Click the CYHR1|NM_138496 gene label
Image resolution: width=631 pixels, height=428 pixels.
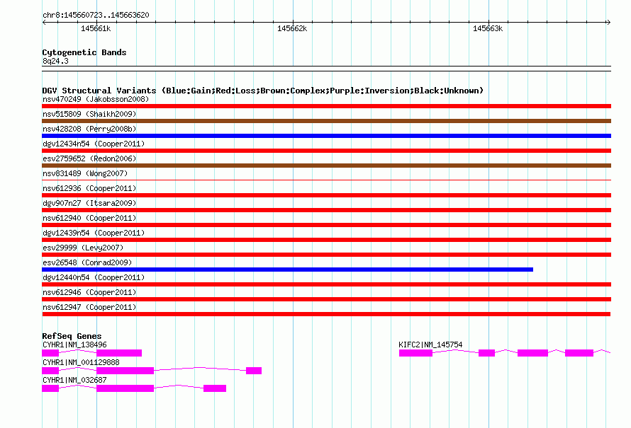tap(74, 345)
